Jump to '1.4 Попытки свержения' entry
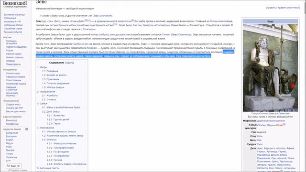306x172 pixels. tap(55, 83)
